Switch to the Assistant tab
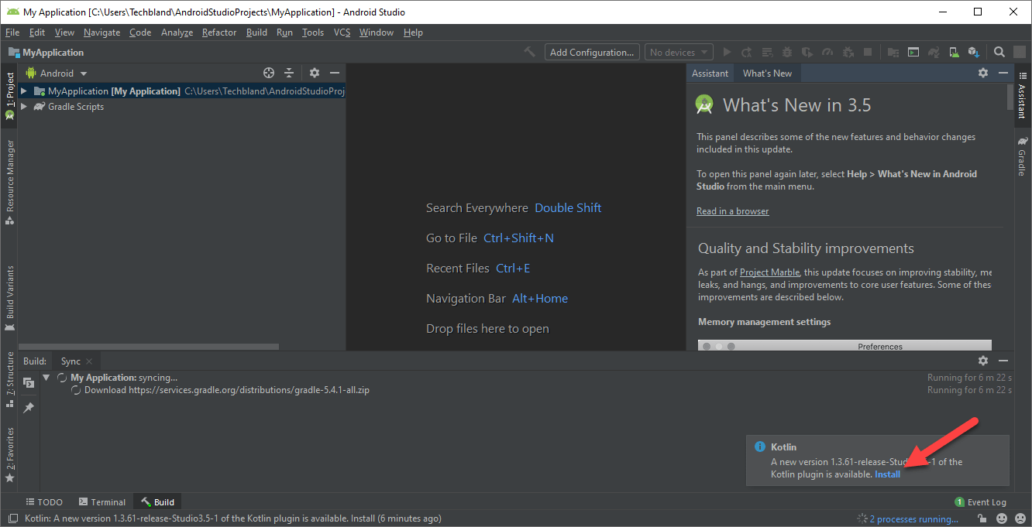This screenshot has width=1032, height=527. click(710, 72)
